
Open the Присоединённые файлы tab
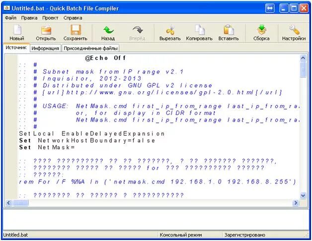tap(90, 48)
